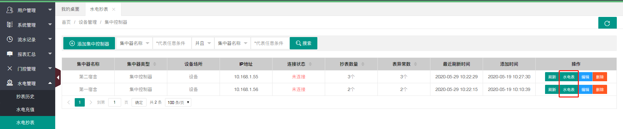Viewport: 623px width, 129px height.
Task: Click IP address 10.168.1.56
Action: pos(246,89)
